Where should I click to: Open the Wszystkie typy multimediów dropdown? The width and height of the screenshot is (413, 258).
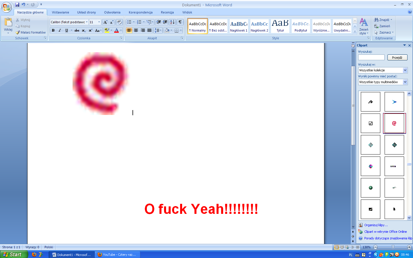pos(405,82)
